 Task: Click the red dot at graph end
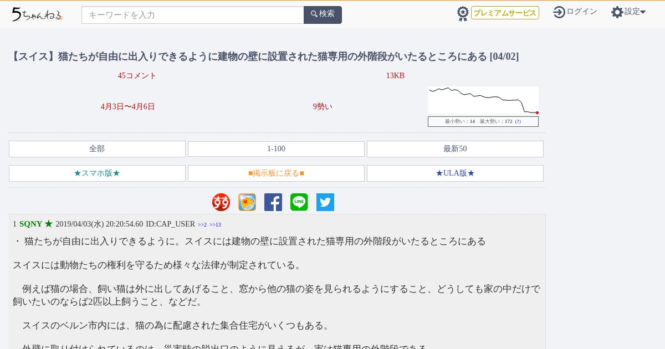click(537, 112)
